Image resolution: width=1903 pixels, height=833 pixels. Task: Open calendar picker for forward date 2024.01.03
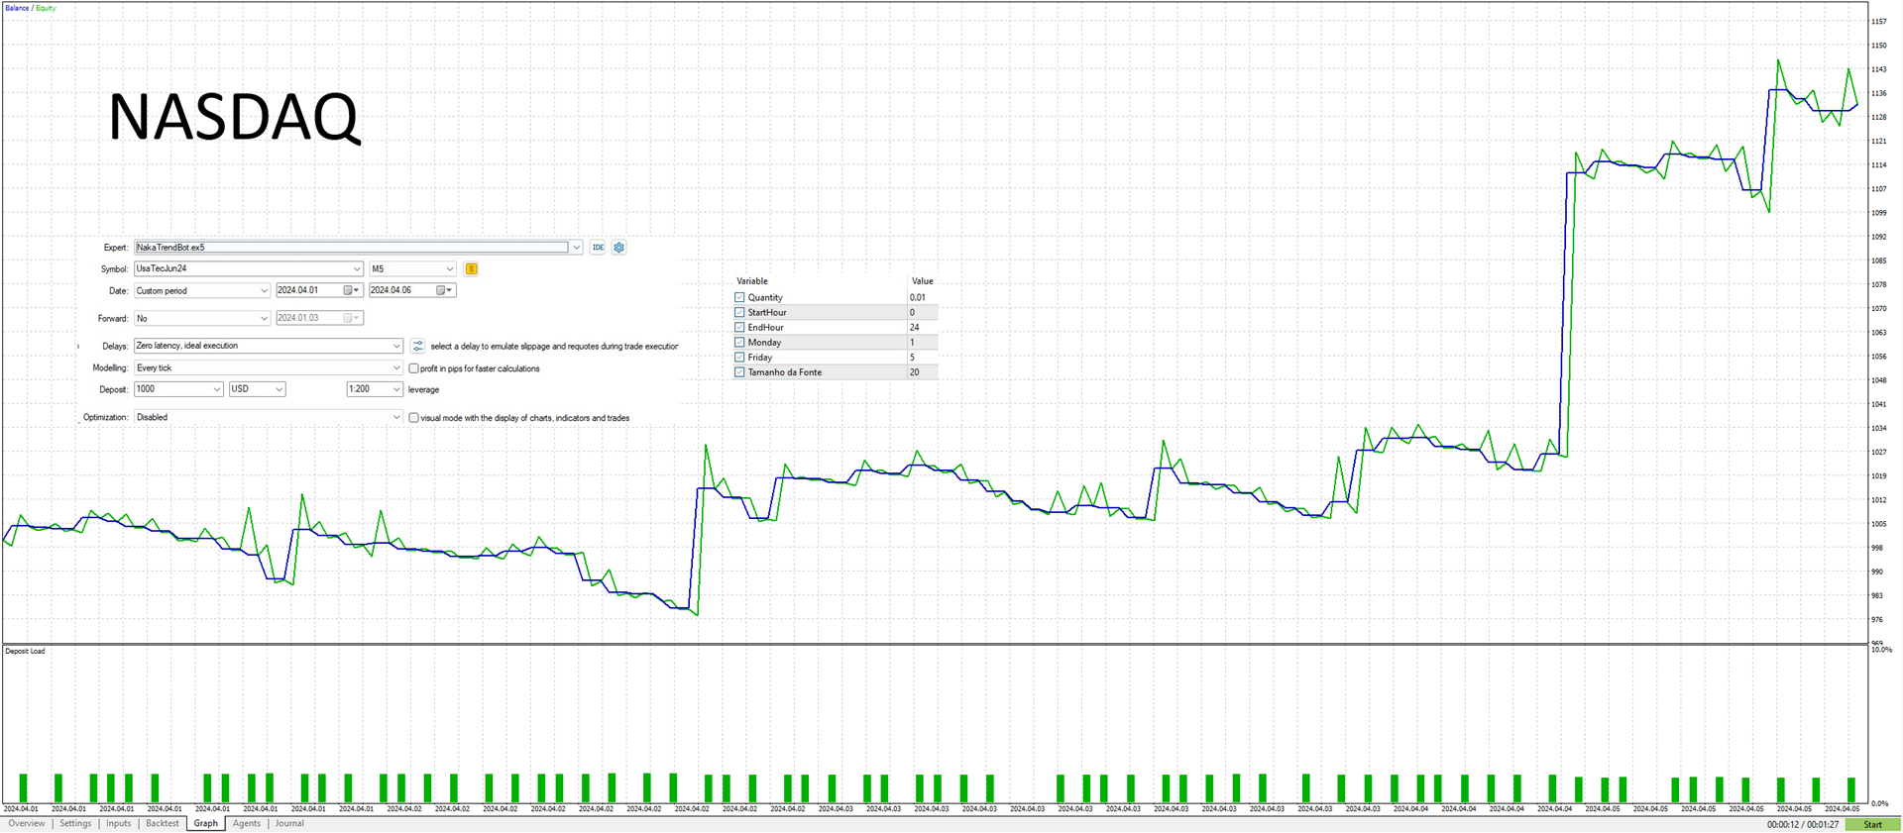(x=351, y=318)
